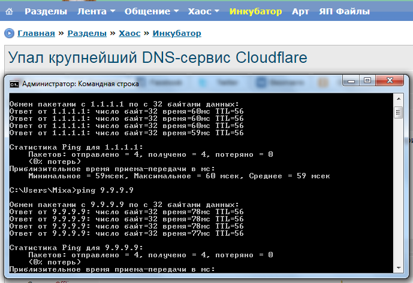Screen dimensions: 413x283
Task: Click 'Обмен пакетами с 1.1.1.1' line
Action: click(124, 104)
